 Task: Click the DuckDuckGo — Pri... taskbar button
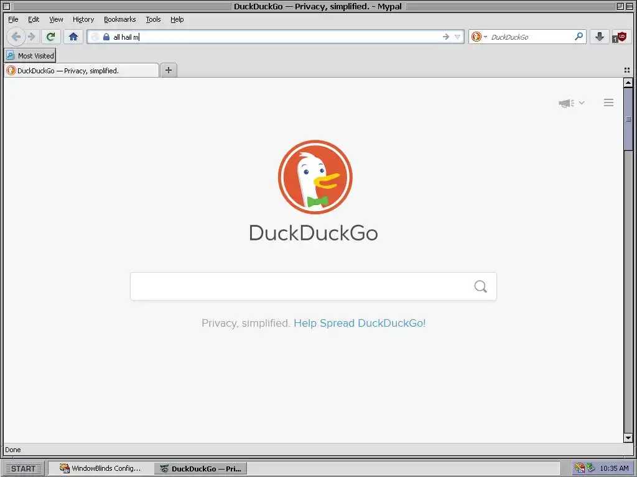(x=201, y=468)
